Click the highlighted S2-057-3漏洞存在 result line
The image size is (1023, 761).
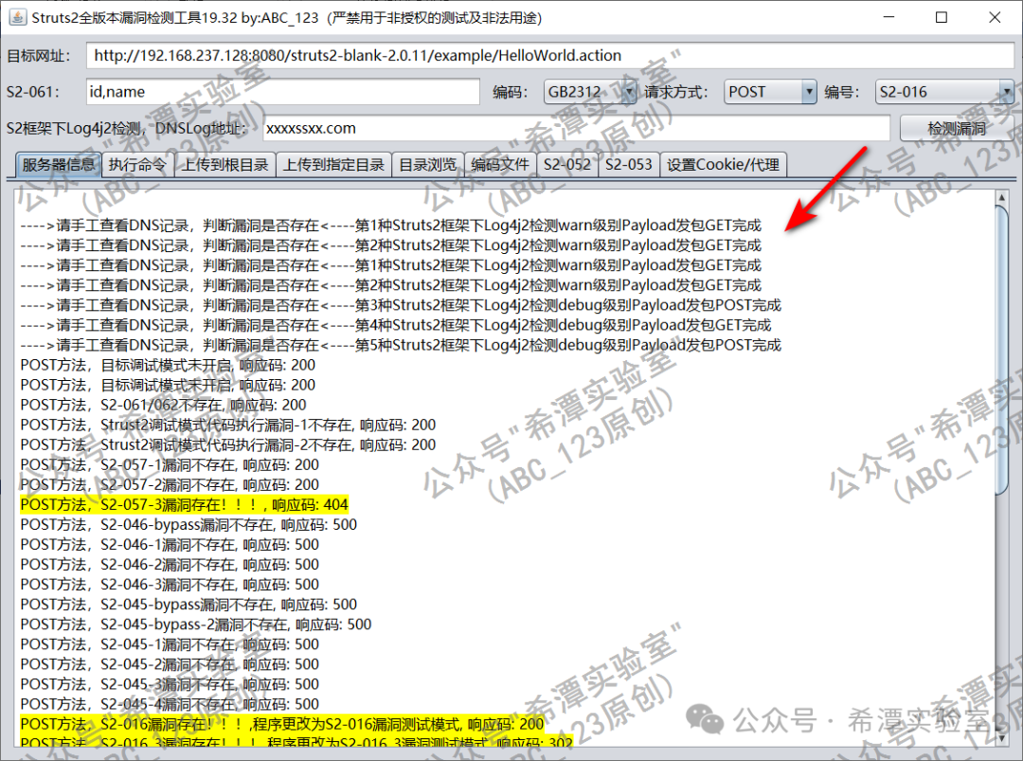pyautogui.click(x=184, y=504)
